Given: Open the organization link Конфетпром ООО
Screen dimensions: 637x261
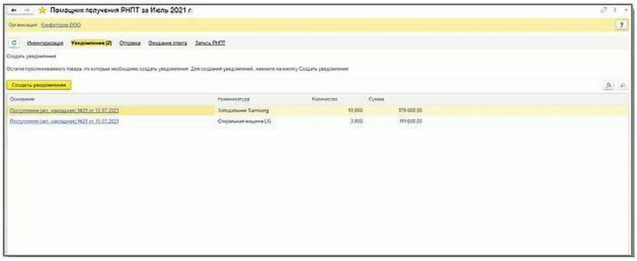Looking at the screenshot, I should coord(61,25).
